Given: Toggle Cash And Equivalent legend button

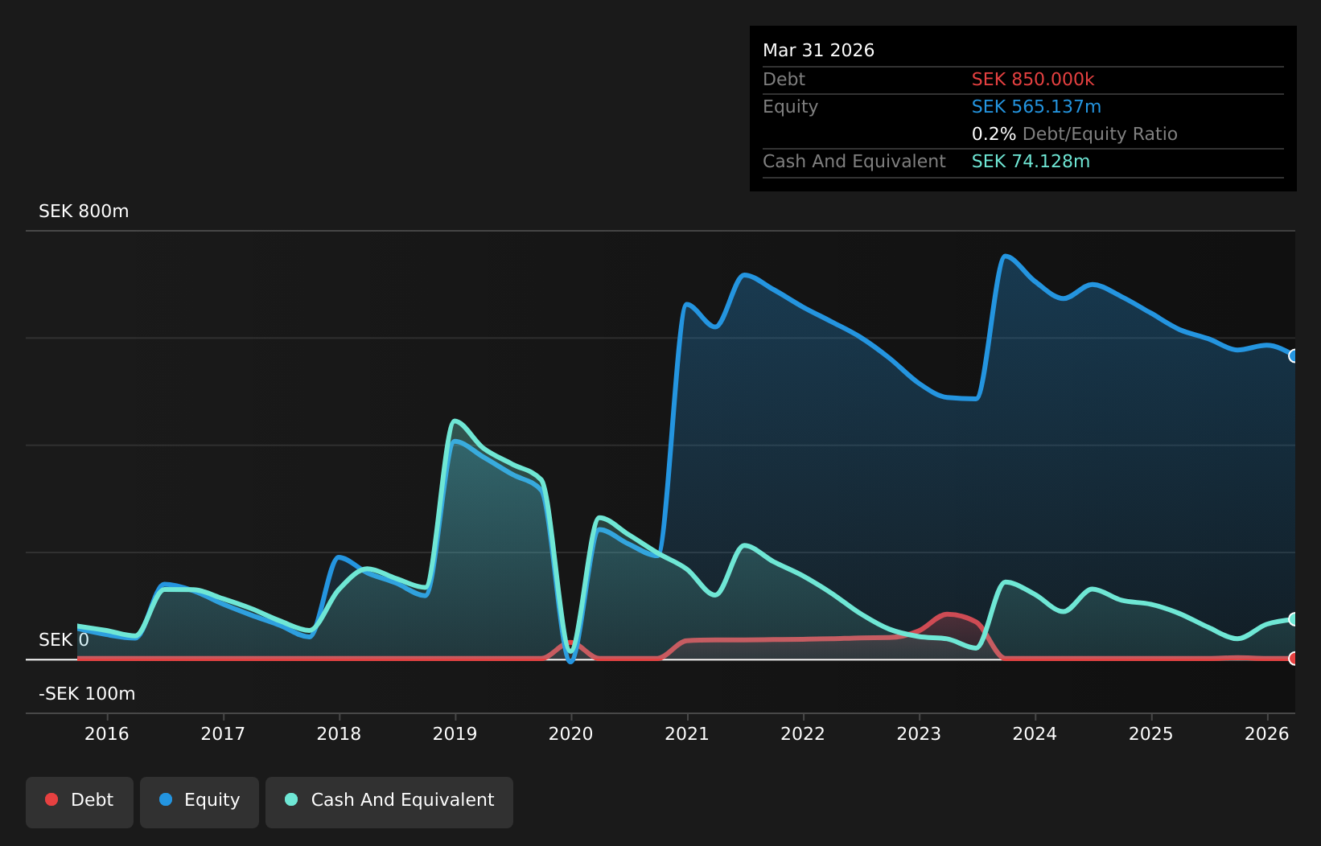Looking at the screenshot, I should [x=389, y=802].
